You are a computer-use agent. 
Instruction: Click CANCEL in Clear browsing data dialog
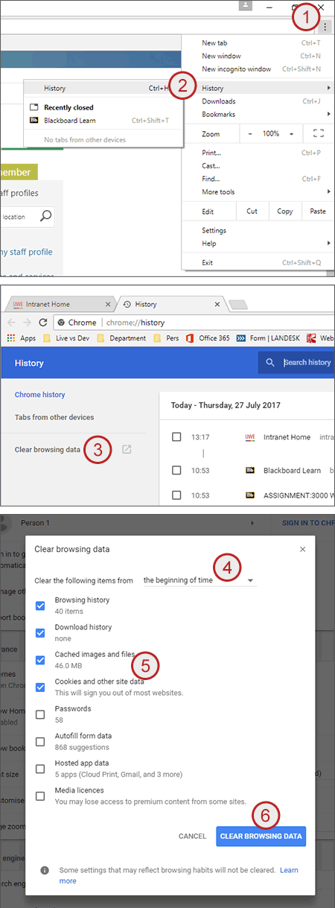[192, 836]
